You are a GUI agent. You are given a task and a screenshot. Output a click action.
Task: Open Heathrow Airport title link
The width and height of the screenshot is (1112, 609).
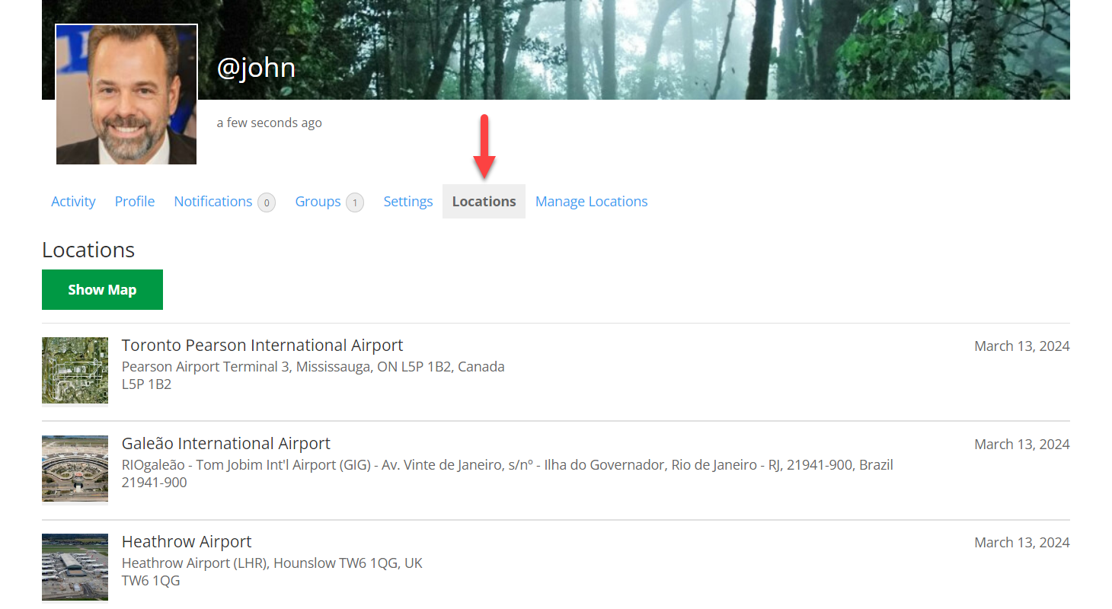(x=187, y=542)
